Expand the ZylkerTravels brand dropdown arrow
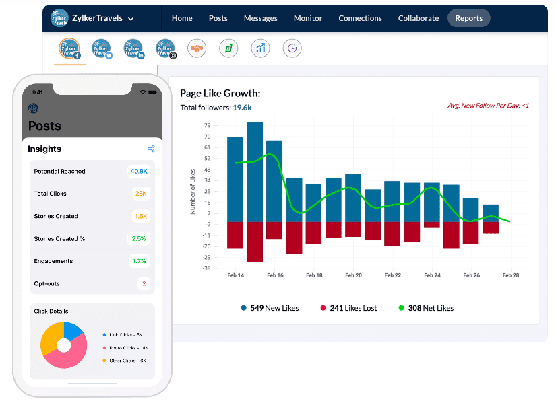 click(x=131, y=19)
